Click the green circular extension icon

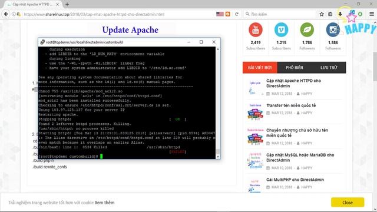[360, 14]
